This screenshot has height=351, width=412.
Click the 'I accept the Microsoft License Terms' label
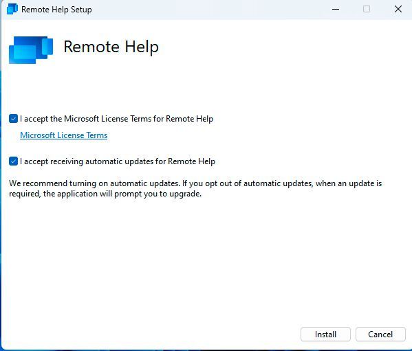116,119
